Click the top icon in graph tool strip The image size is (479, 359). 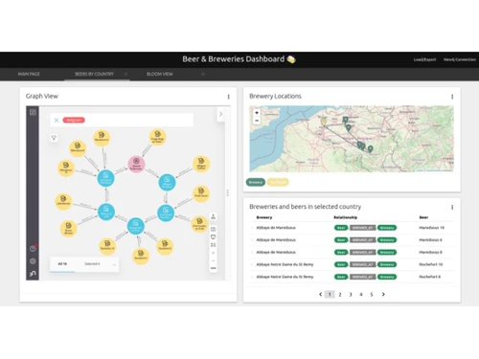coord(214,216)
